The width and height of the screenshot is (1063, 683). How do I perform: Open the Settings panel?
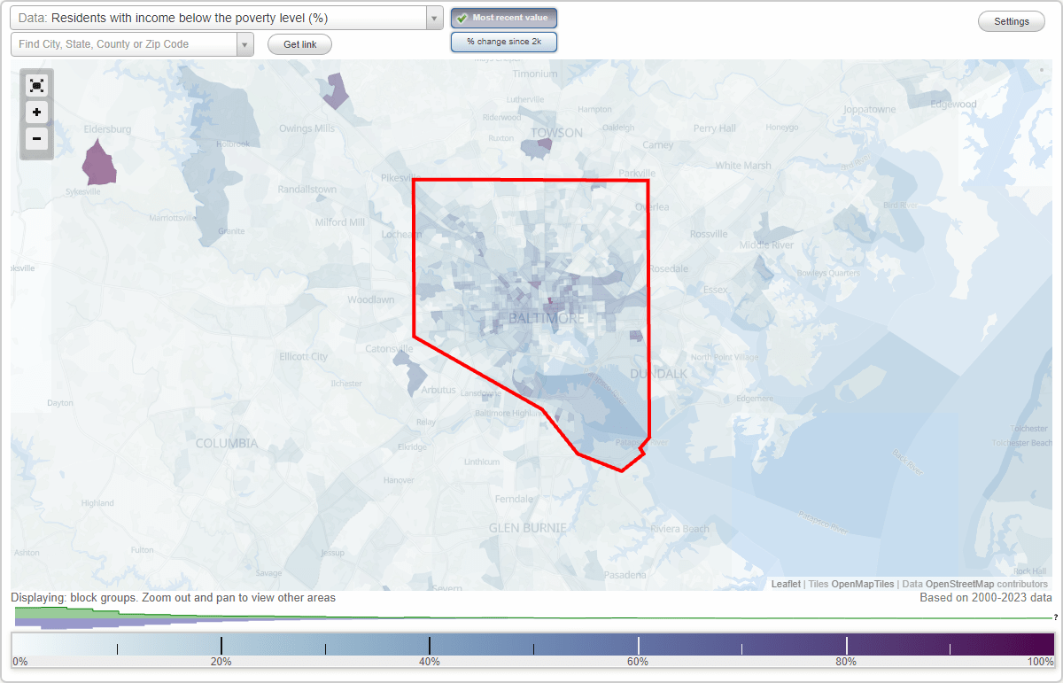[x=1011, y=20]
